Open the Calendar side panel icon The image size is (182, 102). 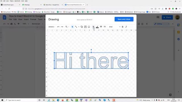tap(179, 25)
